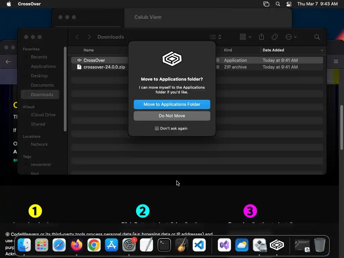Choose Do Not Move button
The width and height of the screenshot is (344, 258).
pyautogui.click(x=172, y=116)
